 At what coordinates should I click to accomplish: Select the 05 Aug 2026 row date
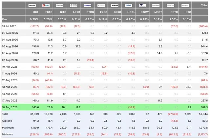point(10,46)
